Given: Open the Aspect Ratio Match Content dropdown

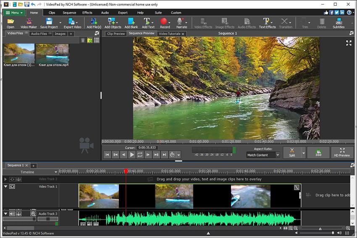Looking at the screenshot, I should (263, 155).
